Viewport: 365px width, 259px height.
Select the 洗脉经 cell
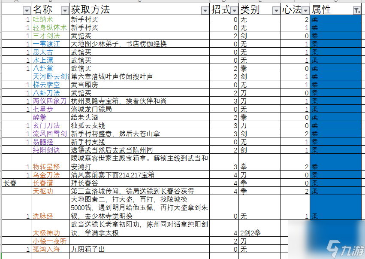click(50, 207)
